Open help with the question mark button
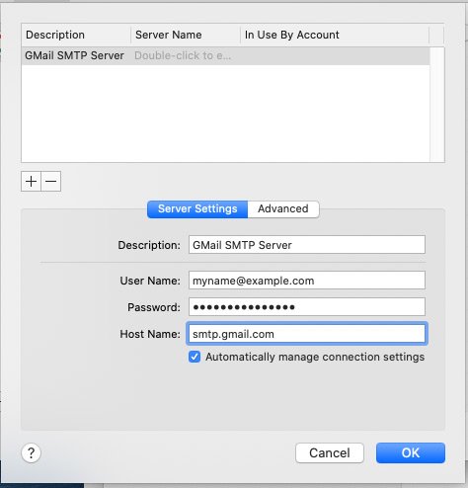468x488 pixels. pyautogui.click(x=32, y=453)
